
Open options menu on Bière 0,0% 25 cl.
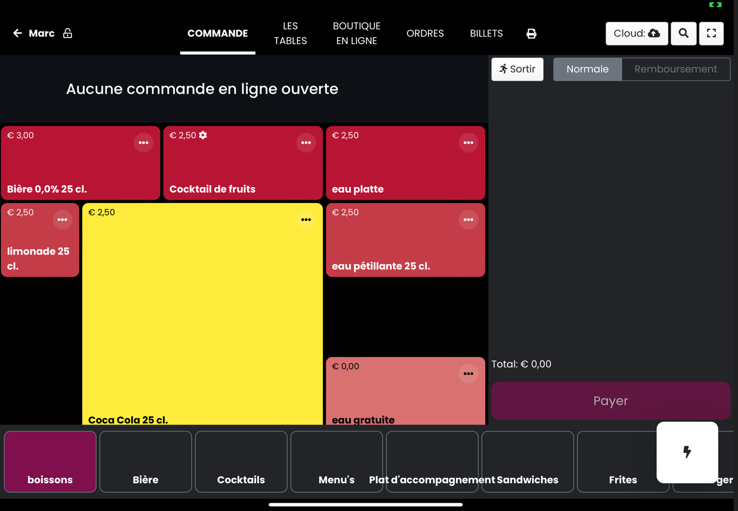coord(143,143)
